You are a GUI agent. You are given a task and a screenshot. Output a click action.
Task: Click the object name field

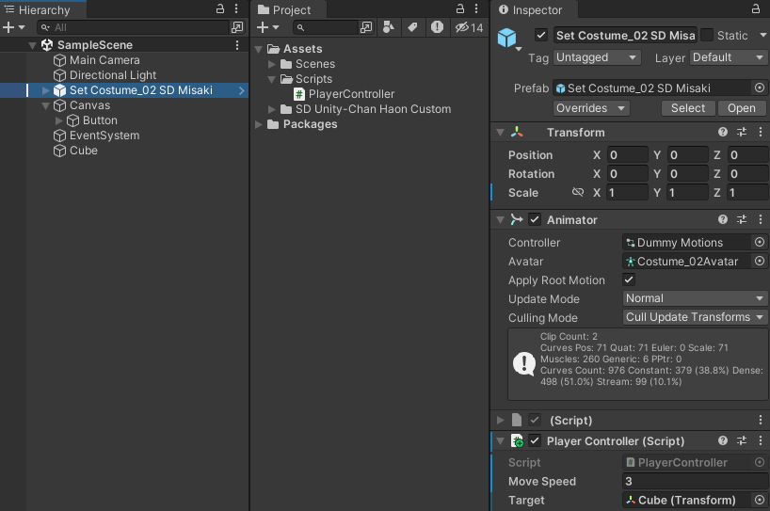point(626,36)
